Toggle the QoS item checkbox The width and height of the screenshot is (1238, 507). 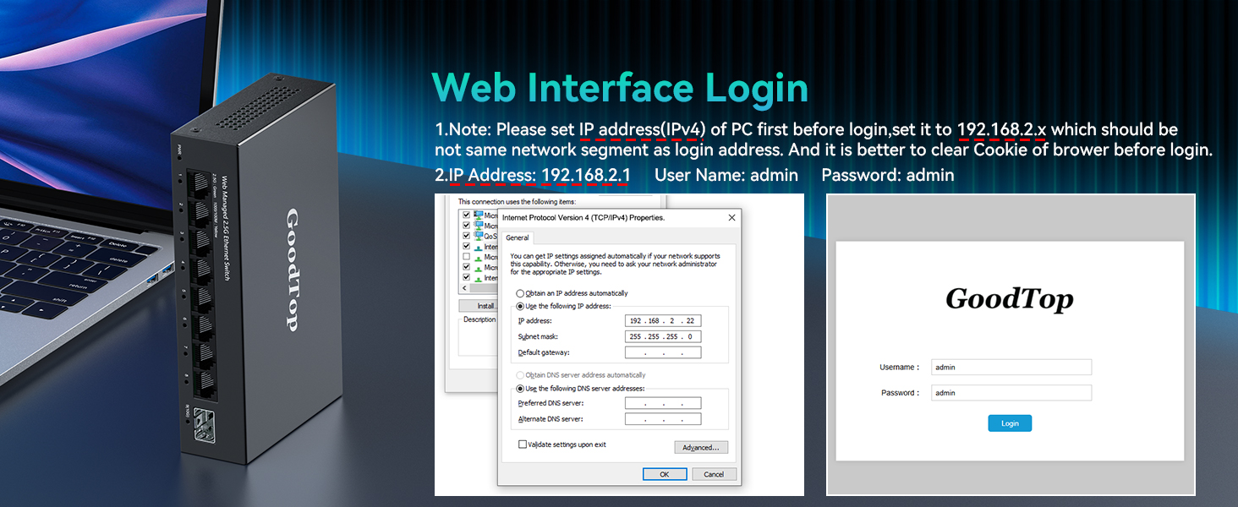pos(466,236)
